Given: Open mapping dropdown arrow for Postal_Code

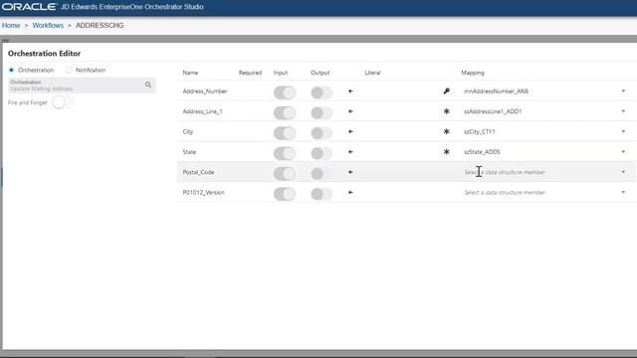Looking at the screenshot, I should [x=623, y=172].
